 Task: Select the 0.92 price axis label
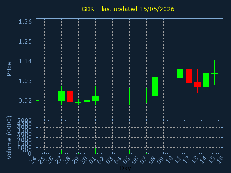pyautogui.click(x=25, y=101)
